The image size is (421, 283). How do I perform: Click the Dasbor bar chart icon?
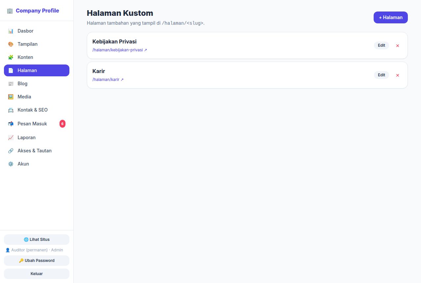click(11, 31)
